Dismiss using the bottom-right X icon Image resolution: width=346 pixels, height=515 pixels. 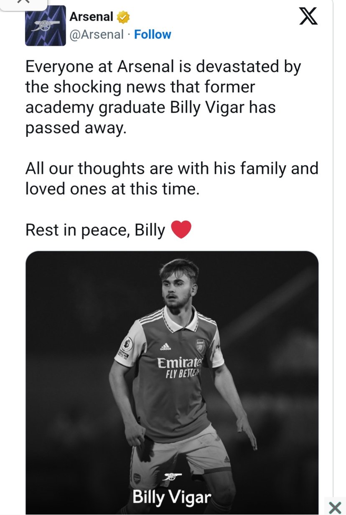click(335, 507)
